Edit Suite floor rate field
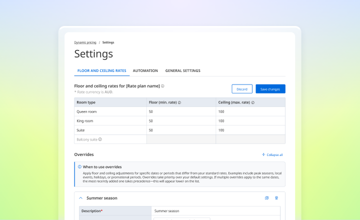360x220 pixels. coord(181,130)
